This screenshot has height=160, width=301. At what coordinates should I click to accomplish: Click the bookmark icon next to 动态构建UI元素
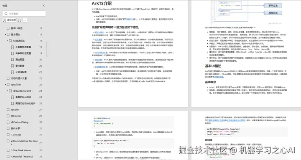pos(8,78)
